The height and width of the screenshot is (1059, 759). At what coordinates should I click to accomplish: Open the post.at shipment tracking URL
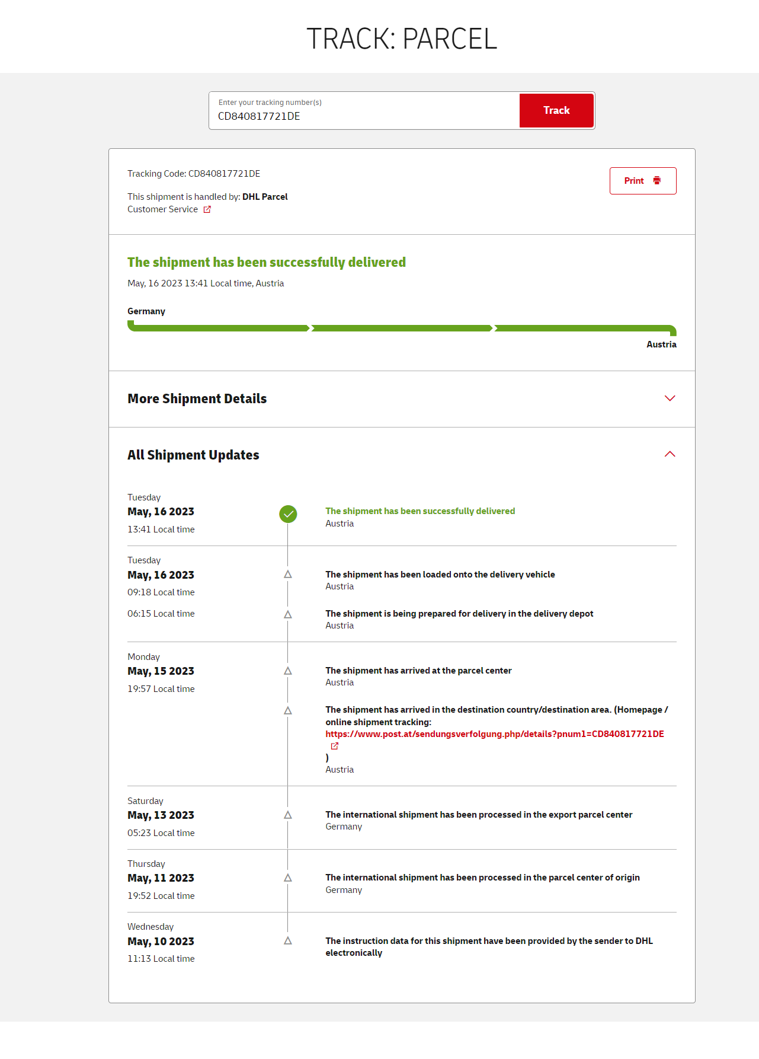[x=494, y=734]
